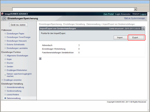Click the Gerät neu starten button
150x112 pixels.
click(x=18, y=25)
